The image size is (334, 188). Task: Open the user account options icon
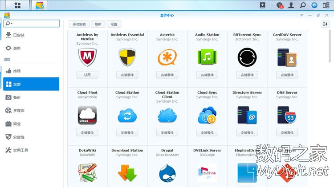[291, 5]
